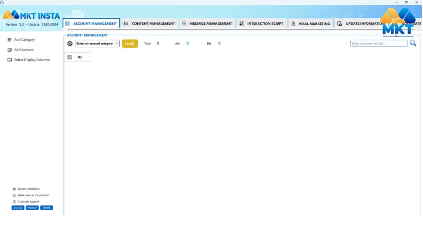The height and width of the screenshot is (225, 423).
Task: Minimize the MKT INSTA window
Action: click(397, 2)
